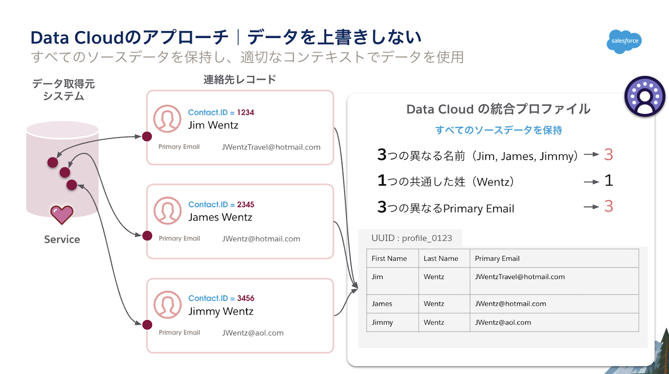Click JWentz@aol.com in the table
This screenshot has height=374, width=669.
tap(503, 323)
